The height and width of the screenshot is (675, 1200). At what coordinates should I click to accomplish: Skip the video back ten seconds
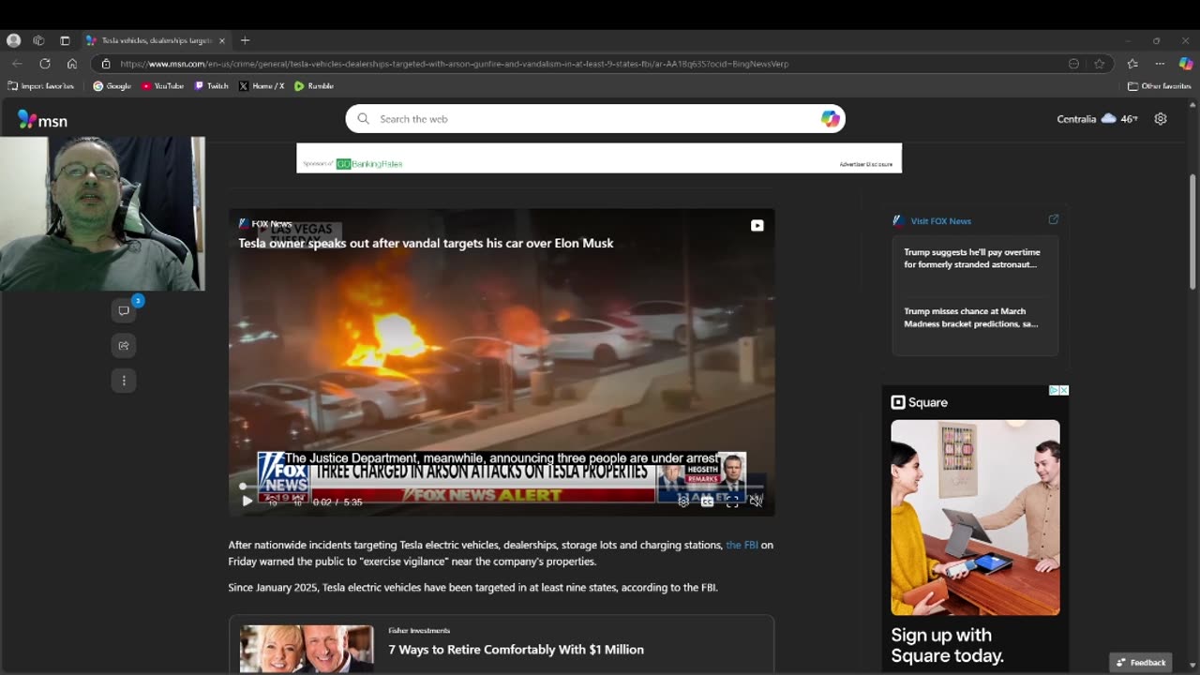[x=273, y=502]
